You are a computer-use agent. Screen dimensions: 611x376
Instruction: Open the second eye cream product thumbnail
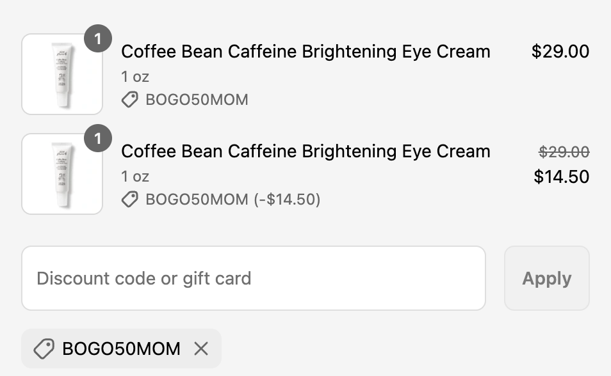62,173
